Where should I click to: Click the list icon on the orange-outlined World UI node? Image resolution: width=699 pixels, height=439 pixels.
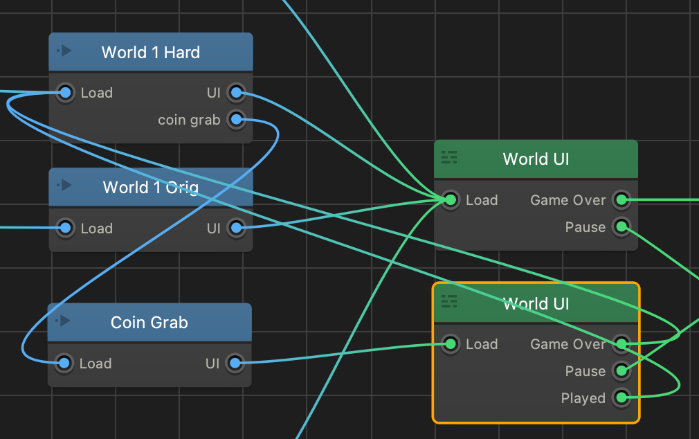click(449, 301)
